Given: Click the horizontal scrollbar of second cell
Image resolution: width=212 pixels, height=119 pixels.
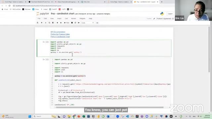Looking at the screenshot, I should click(110, 107).
